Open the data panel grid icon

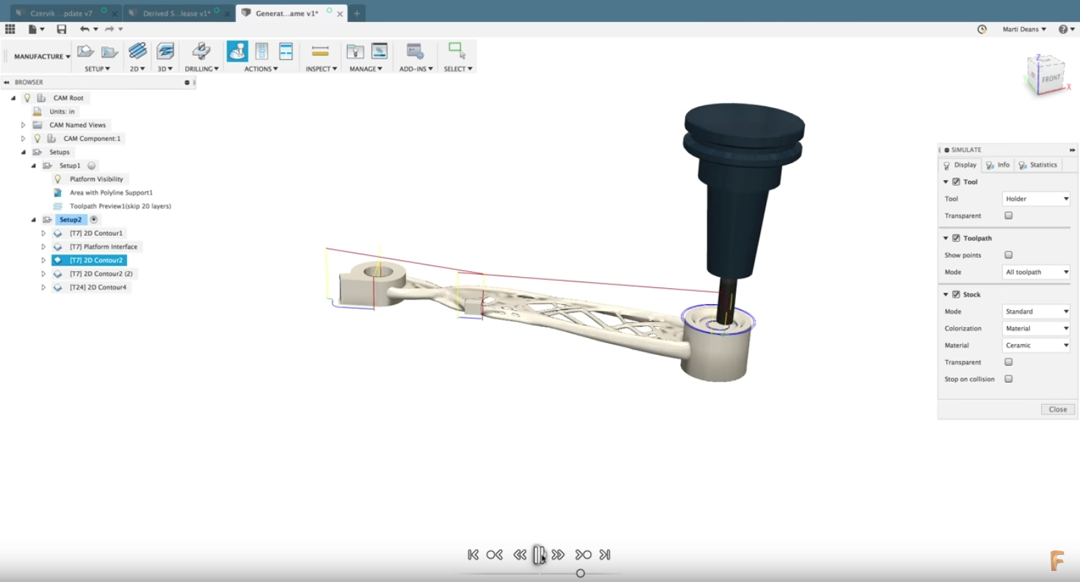(x=10, y=29)
